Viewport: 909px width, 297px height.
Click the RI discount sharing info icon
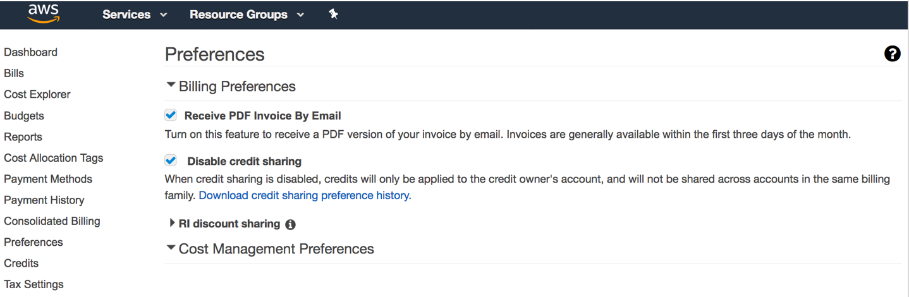point(290,224)
